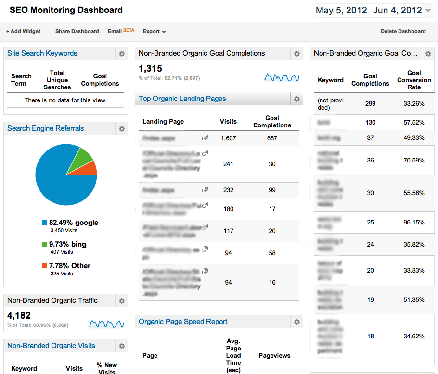Viewport: 438px width, 374px height.
Task: Open the May 5 - Jun 4 date range selector
Action: tap(373, 10)
